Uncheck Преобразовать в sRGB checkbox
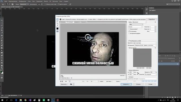 129,41
